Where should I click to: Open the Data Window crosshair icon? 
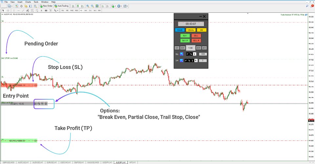[x=21, y=6]
